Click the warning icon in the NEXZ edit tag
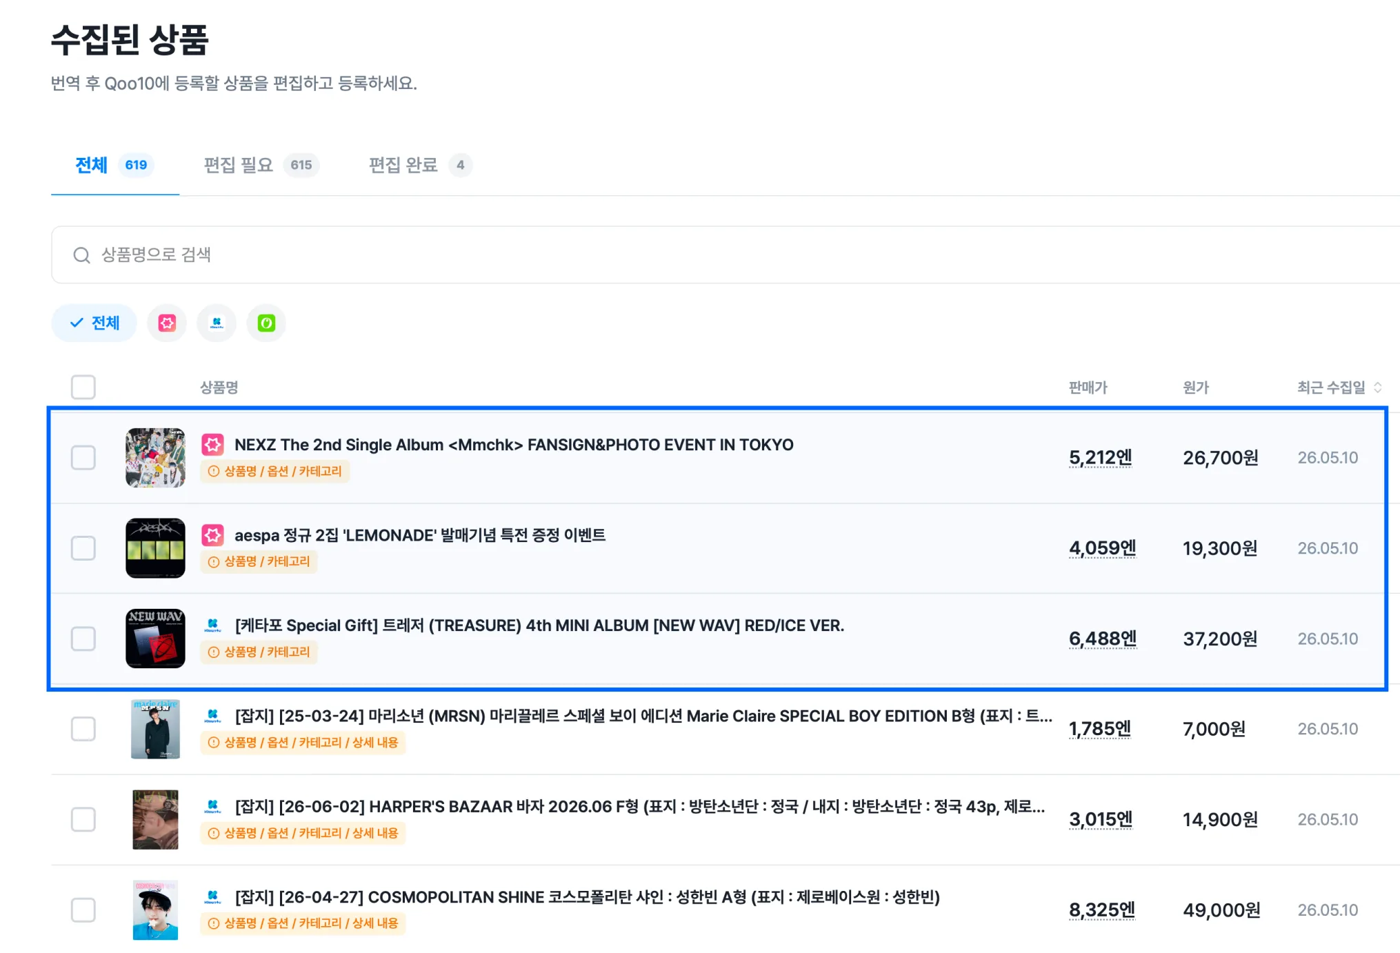The height and width of the screenshot is (953, 1400). 214,472
